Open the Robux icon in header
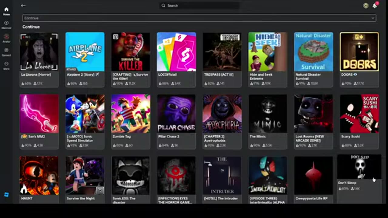The image size is (388, 218). pyautogui.click(x=366, y=5)
